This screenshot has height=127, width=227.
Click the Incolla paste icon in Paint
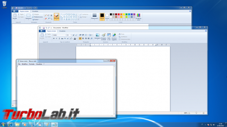15,15
